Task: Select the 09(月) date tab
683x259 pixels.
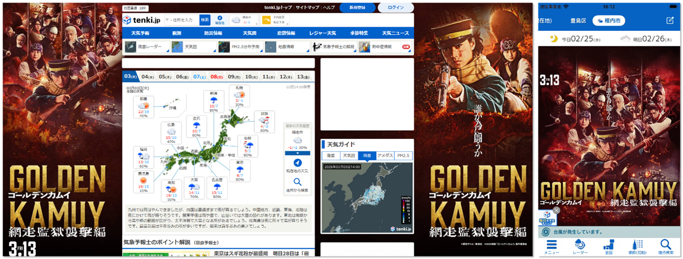Action: click(x=234, y=77)
